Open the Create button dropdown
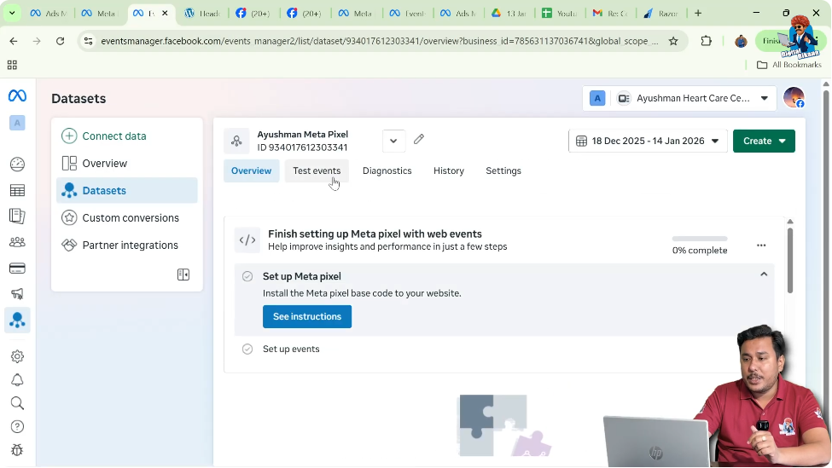This screenshot has width=832, height=468. click(x=764, y=141)
